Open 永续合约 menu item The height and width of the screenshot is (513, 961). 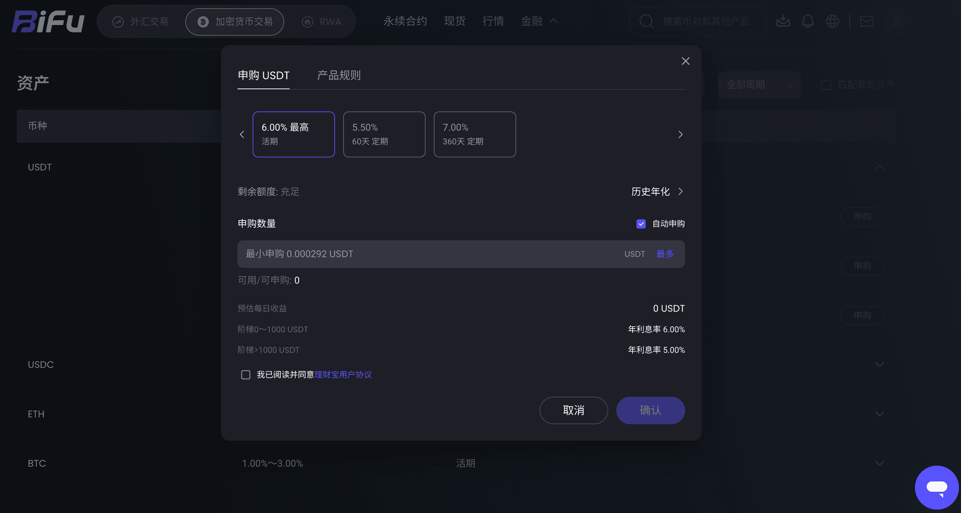[x=405, y=21]
